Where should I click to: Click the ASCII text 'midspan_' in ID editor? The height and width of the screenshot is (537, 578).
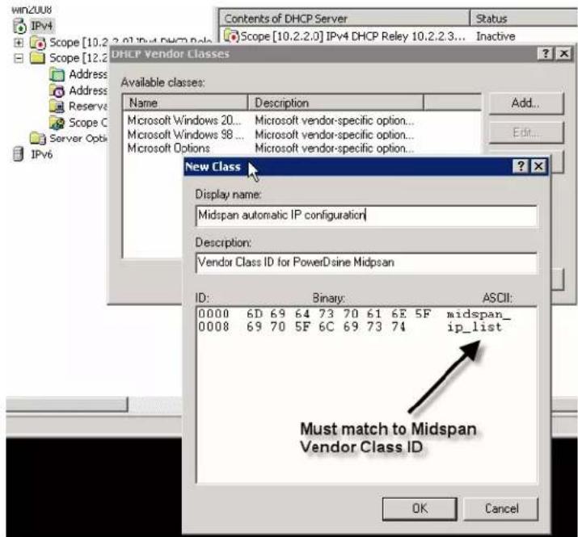tap(478, 314)
